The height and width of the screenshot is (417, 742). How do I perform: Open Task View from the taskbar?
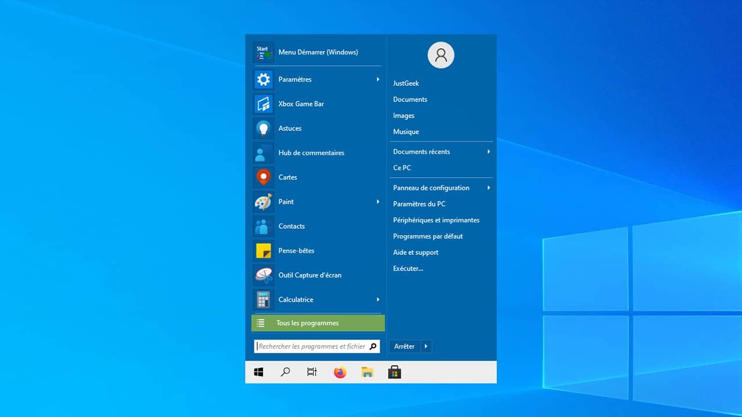[x=312, y=372]
